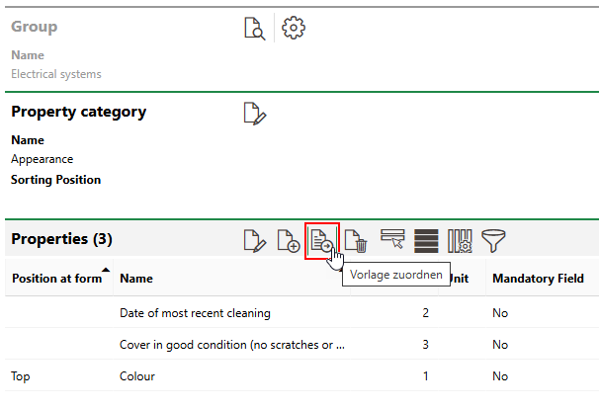Screen dimensions: 599x410
Task: Assign template to properties (Vorlage zuordnen)
Action: pyautogui.click(x=321, y=240)
